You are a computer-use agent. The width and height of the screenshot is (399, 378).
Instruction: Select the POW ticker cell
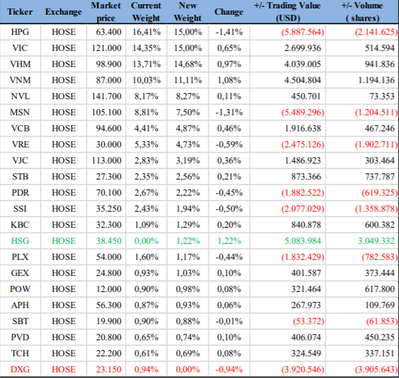tap(20, 289)
